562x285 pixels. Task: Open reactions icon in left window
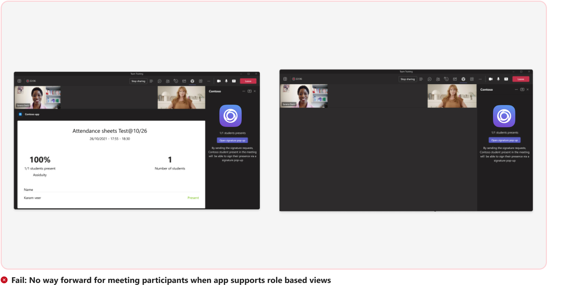click(176, 81)
